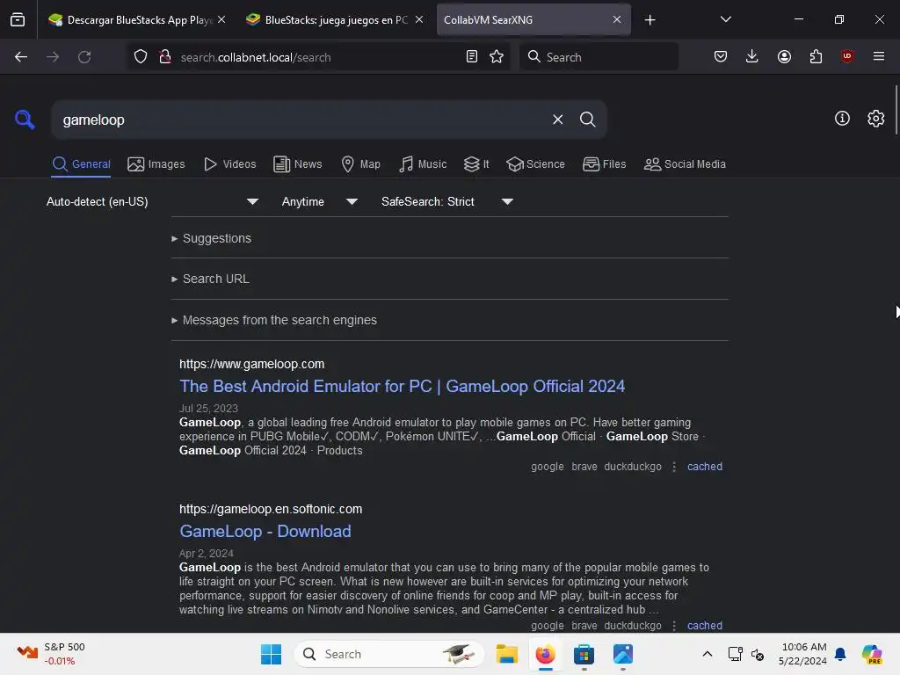Close the CollabVM SearXNG tab
This screenshot has height=675, width=900.
coord(617,19)
